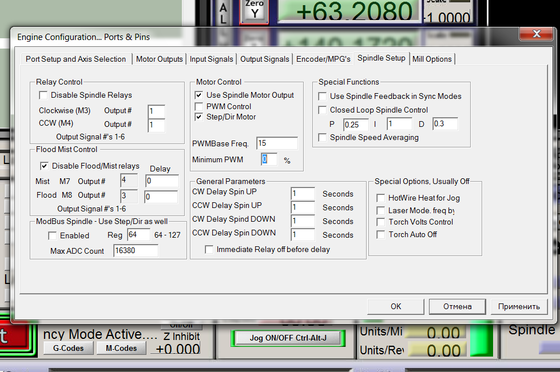Click the CCW (M4) Output # field
Screen dimensions: 560x372
pyautogui.click(x=156, y=125)
